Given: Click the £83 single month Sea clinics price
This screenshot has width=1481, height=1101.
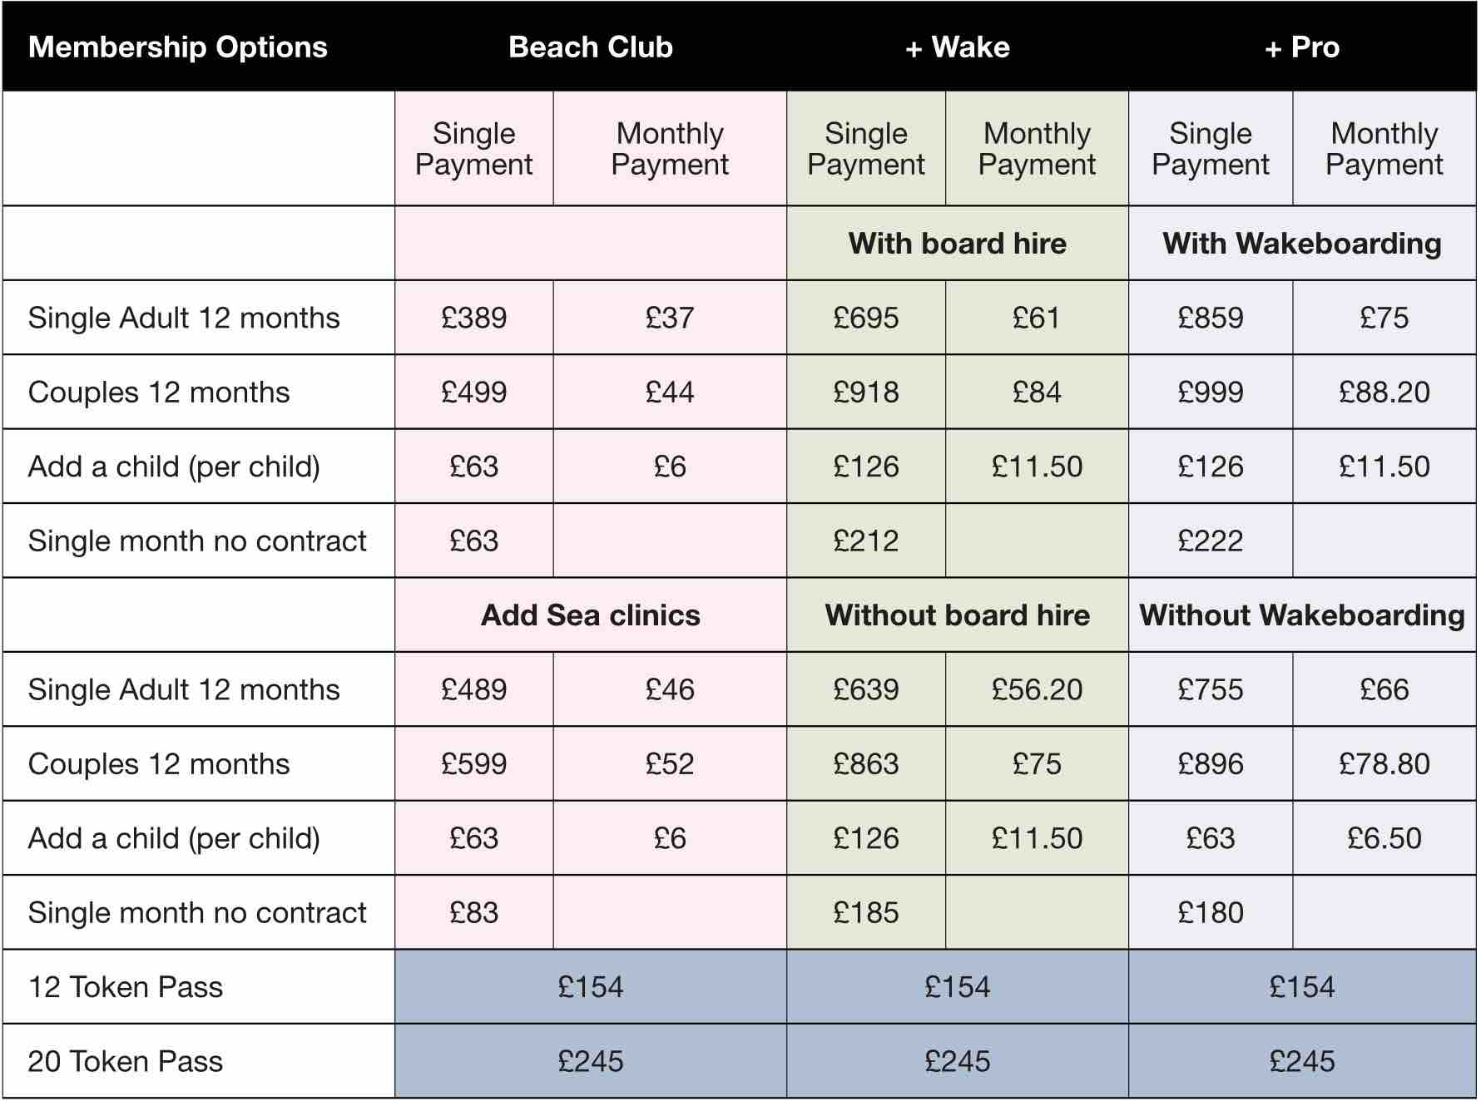Looking at the screenshot, I should [474, 913].
